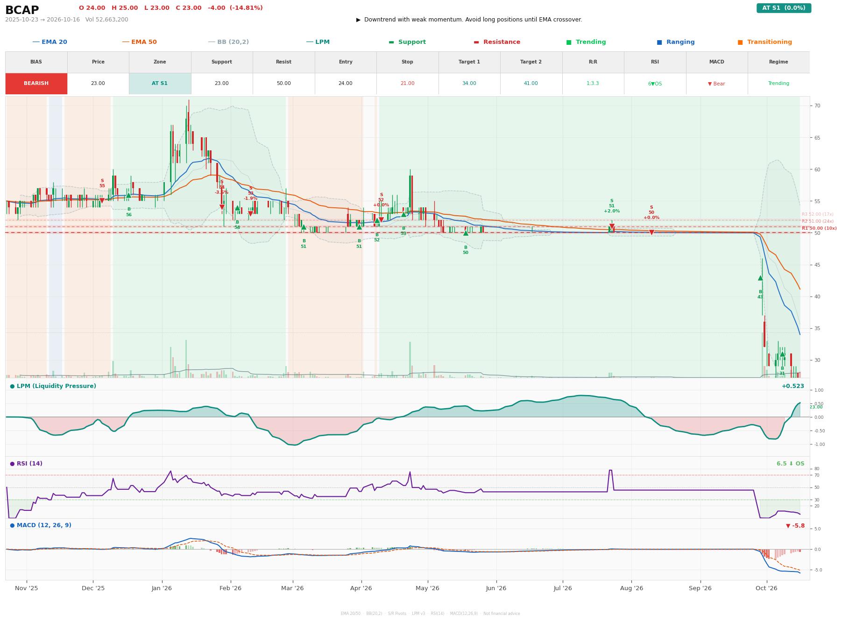Toggle the LPM legend entry
The image size is (842, 621).
pyautogui.click(x=318, y=42)
